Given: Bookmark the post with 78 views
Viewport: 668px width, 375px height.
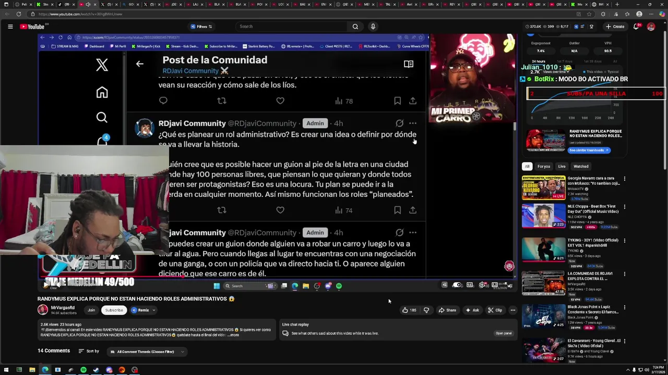Looking at the screenshot, I should [x=397, y=101].
